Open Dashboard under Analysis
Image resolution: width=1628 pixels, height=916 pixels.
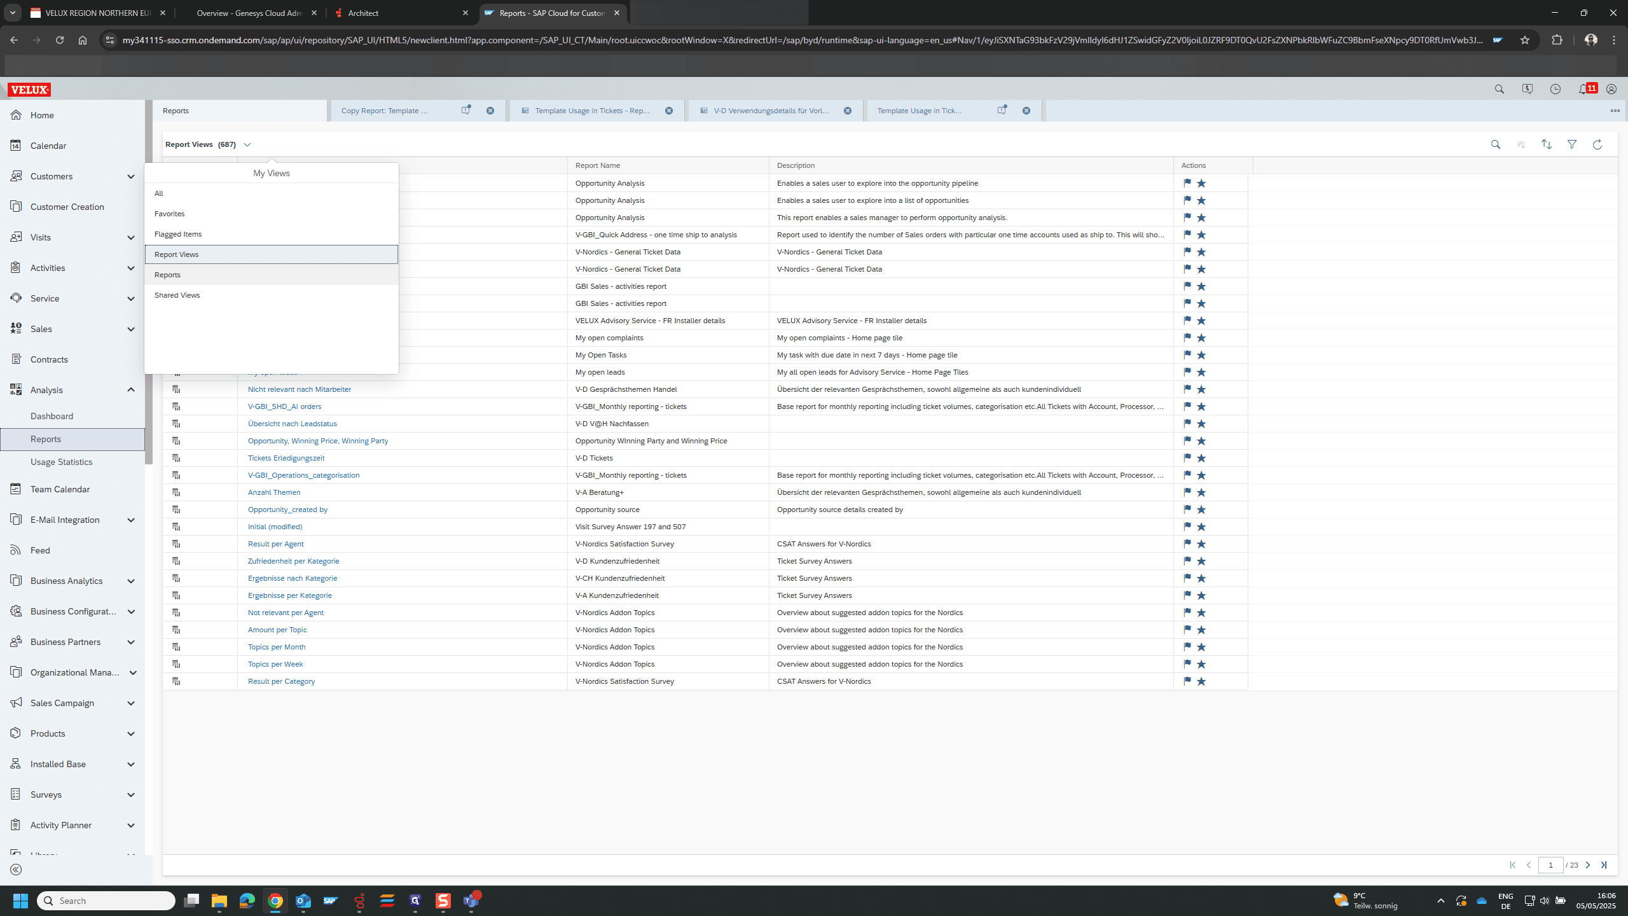52,416
